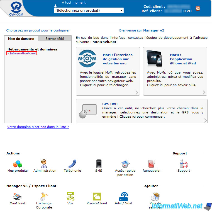The height and width of the screenshot is (211, 212).
Task: Click the Hébergements et domaines heading
Action: pyautogui.click(x=32, y=49)
